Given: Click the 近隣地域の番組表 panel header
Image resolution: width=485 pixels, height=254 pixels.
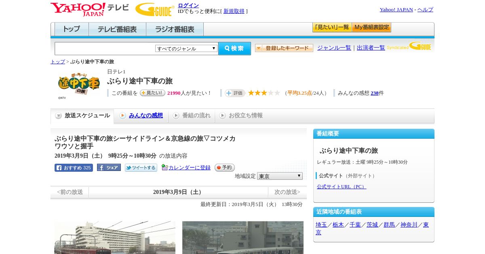Looking at the screenshot, I should 374,212.
